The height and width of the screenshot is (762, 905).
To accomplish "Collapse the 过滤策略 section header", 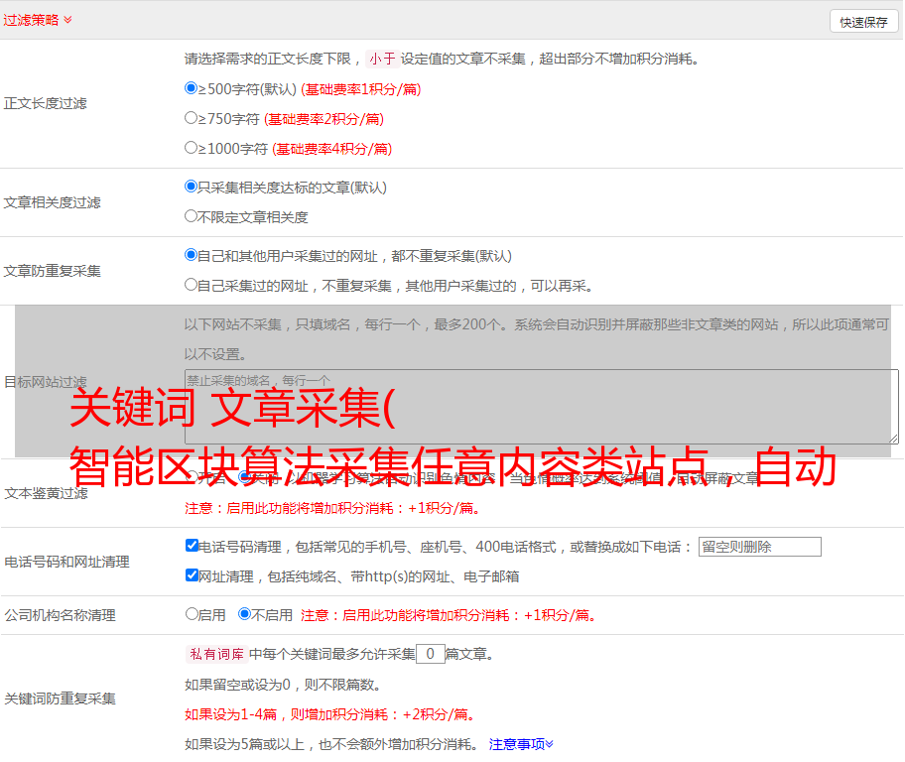I will coord(38,20).
